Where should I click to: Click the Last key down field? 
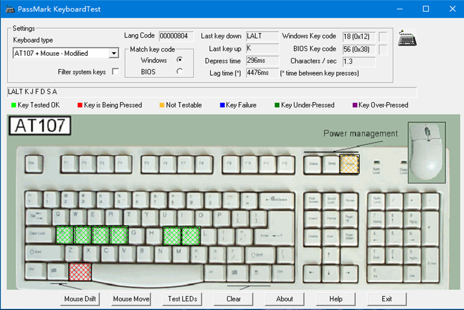262,36
